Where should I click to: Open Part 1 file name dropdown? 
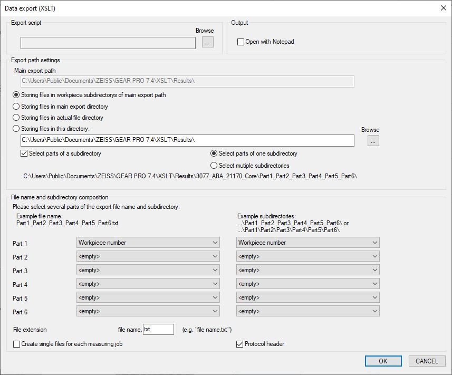pyautogui.click(x=148, y=243)
